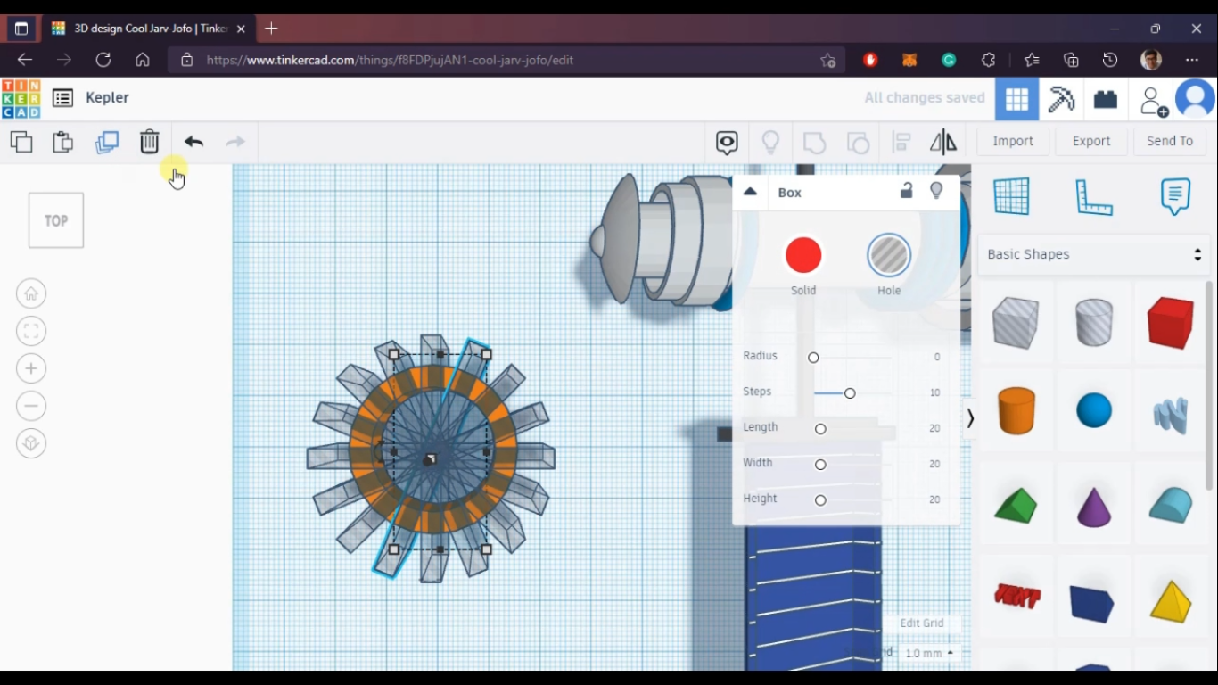Pick the red Text shape
Viewport: 1218px width, 685px height.
coord(1017,595)
